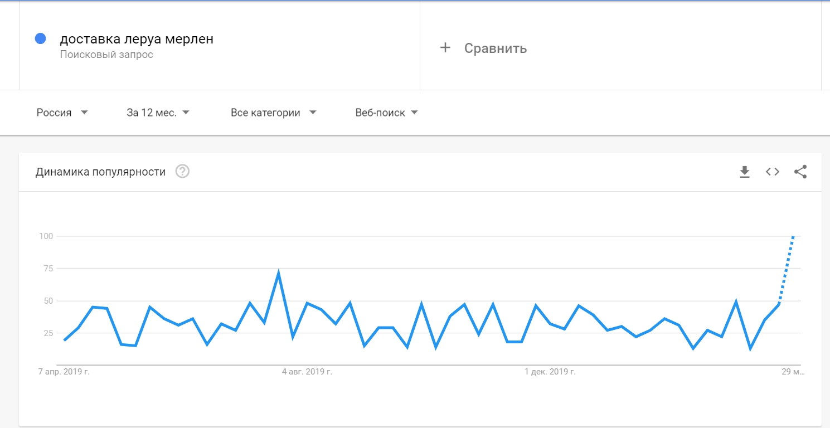Image resolution: width=830 pixels, height=428 pixels.
Task: Open the Все категории dropdown
Action: [273, 113]
